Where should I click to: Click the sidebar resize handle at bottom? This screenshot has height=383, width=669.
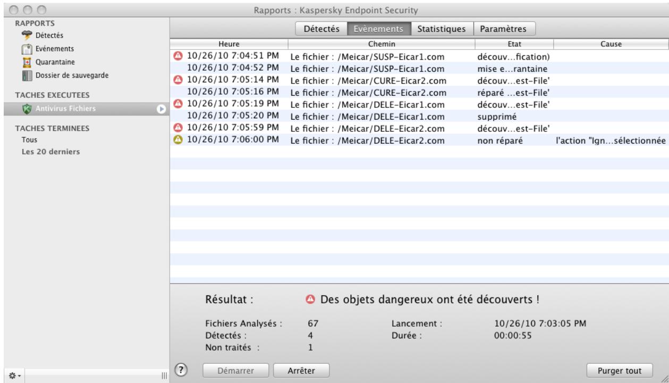[163, 376]
